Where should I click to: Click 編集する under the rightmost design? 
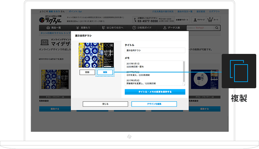(x=204, y=109)
